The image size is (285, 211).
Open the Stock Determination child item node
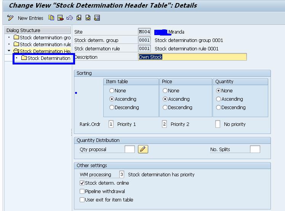click(46, 58)
